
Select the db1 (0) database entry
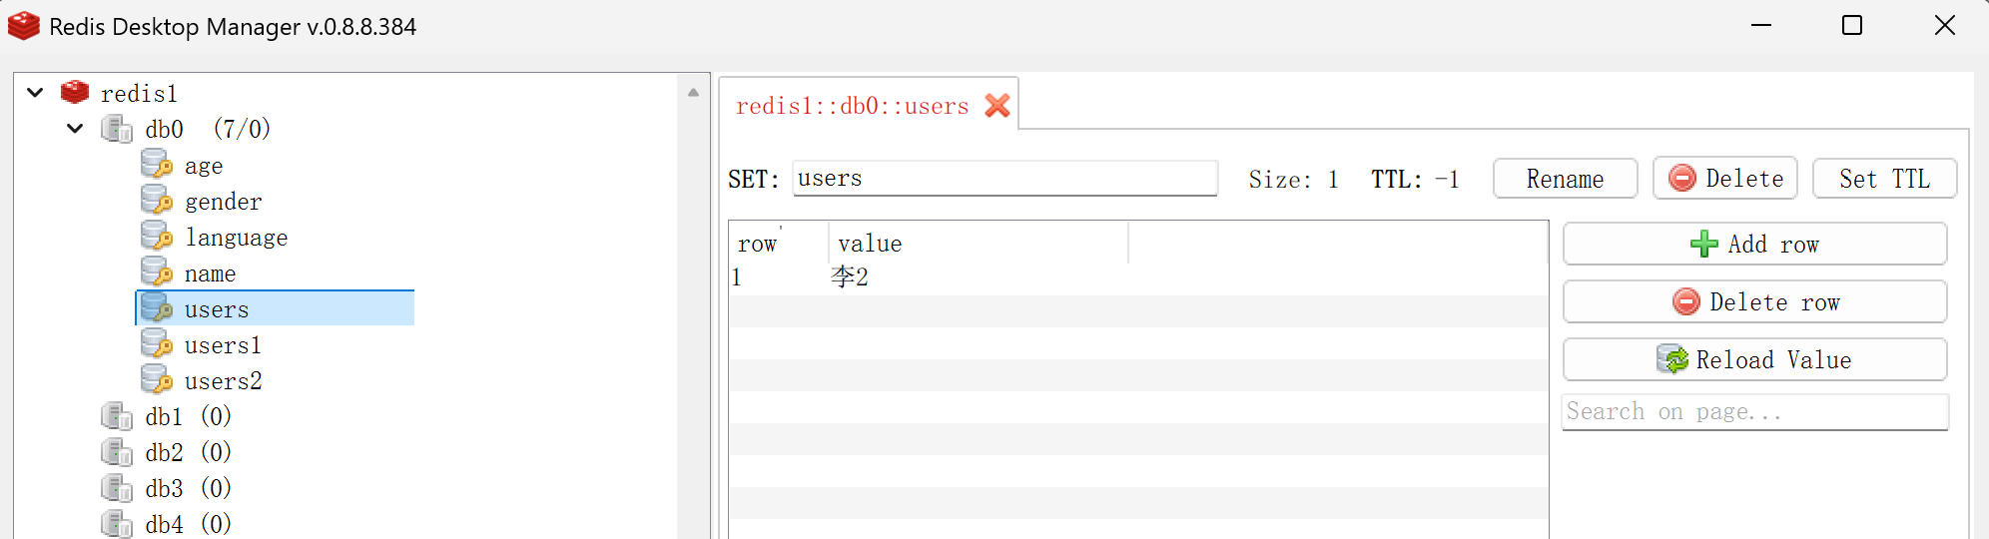coord(188,416)
